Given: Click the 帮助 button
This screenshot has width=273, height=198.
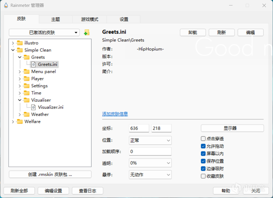Looking at the screenshot, I should click(x=226, y=191).
